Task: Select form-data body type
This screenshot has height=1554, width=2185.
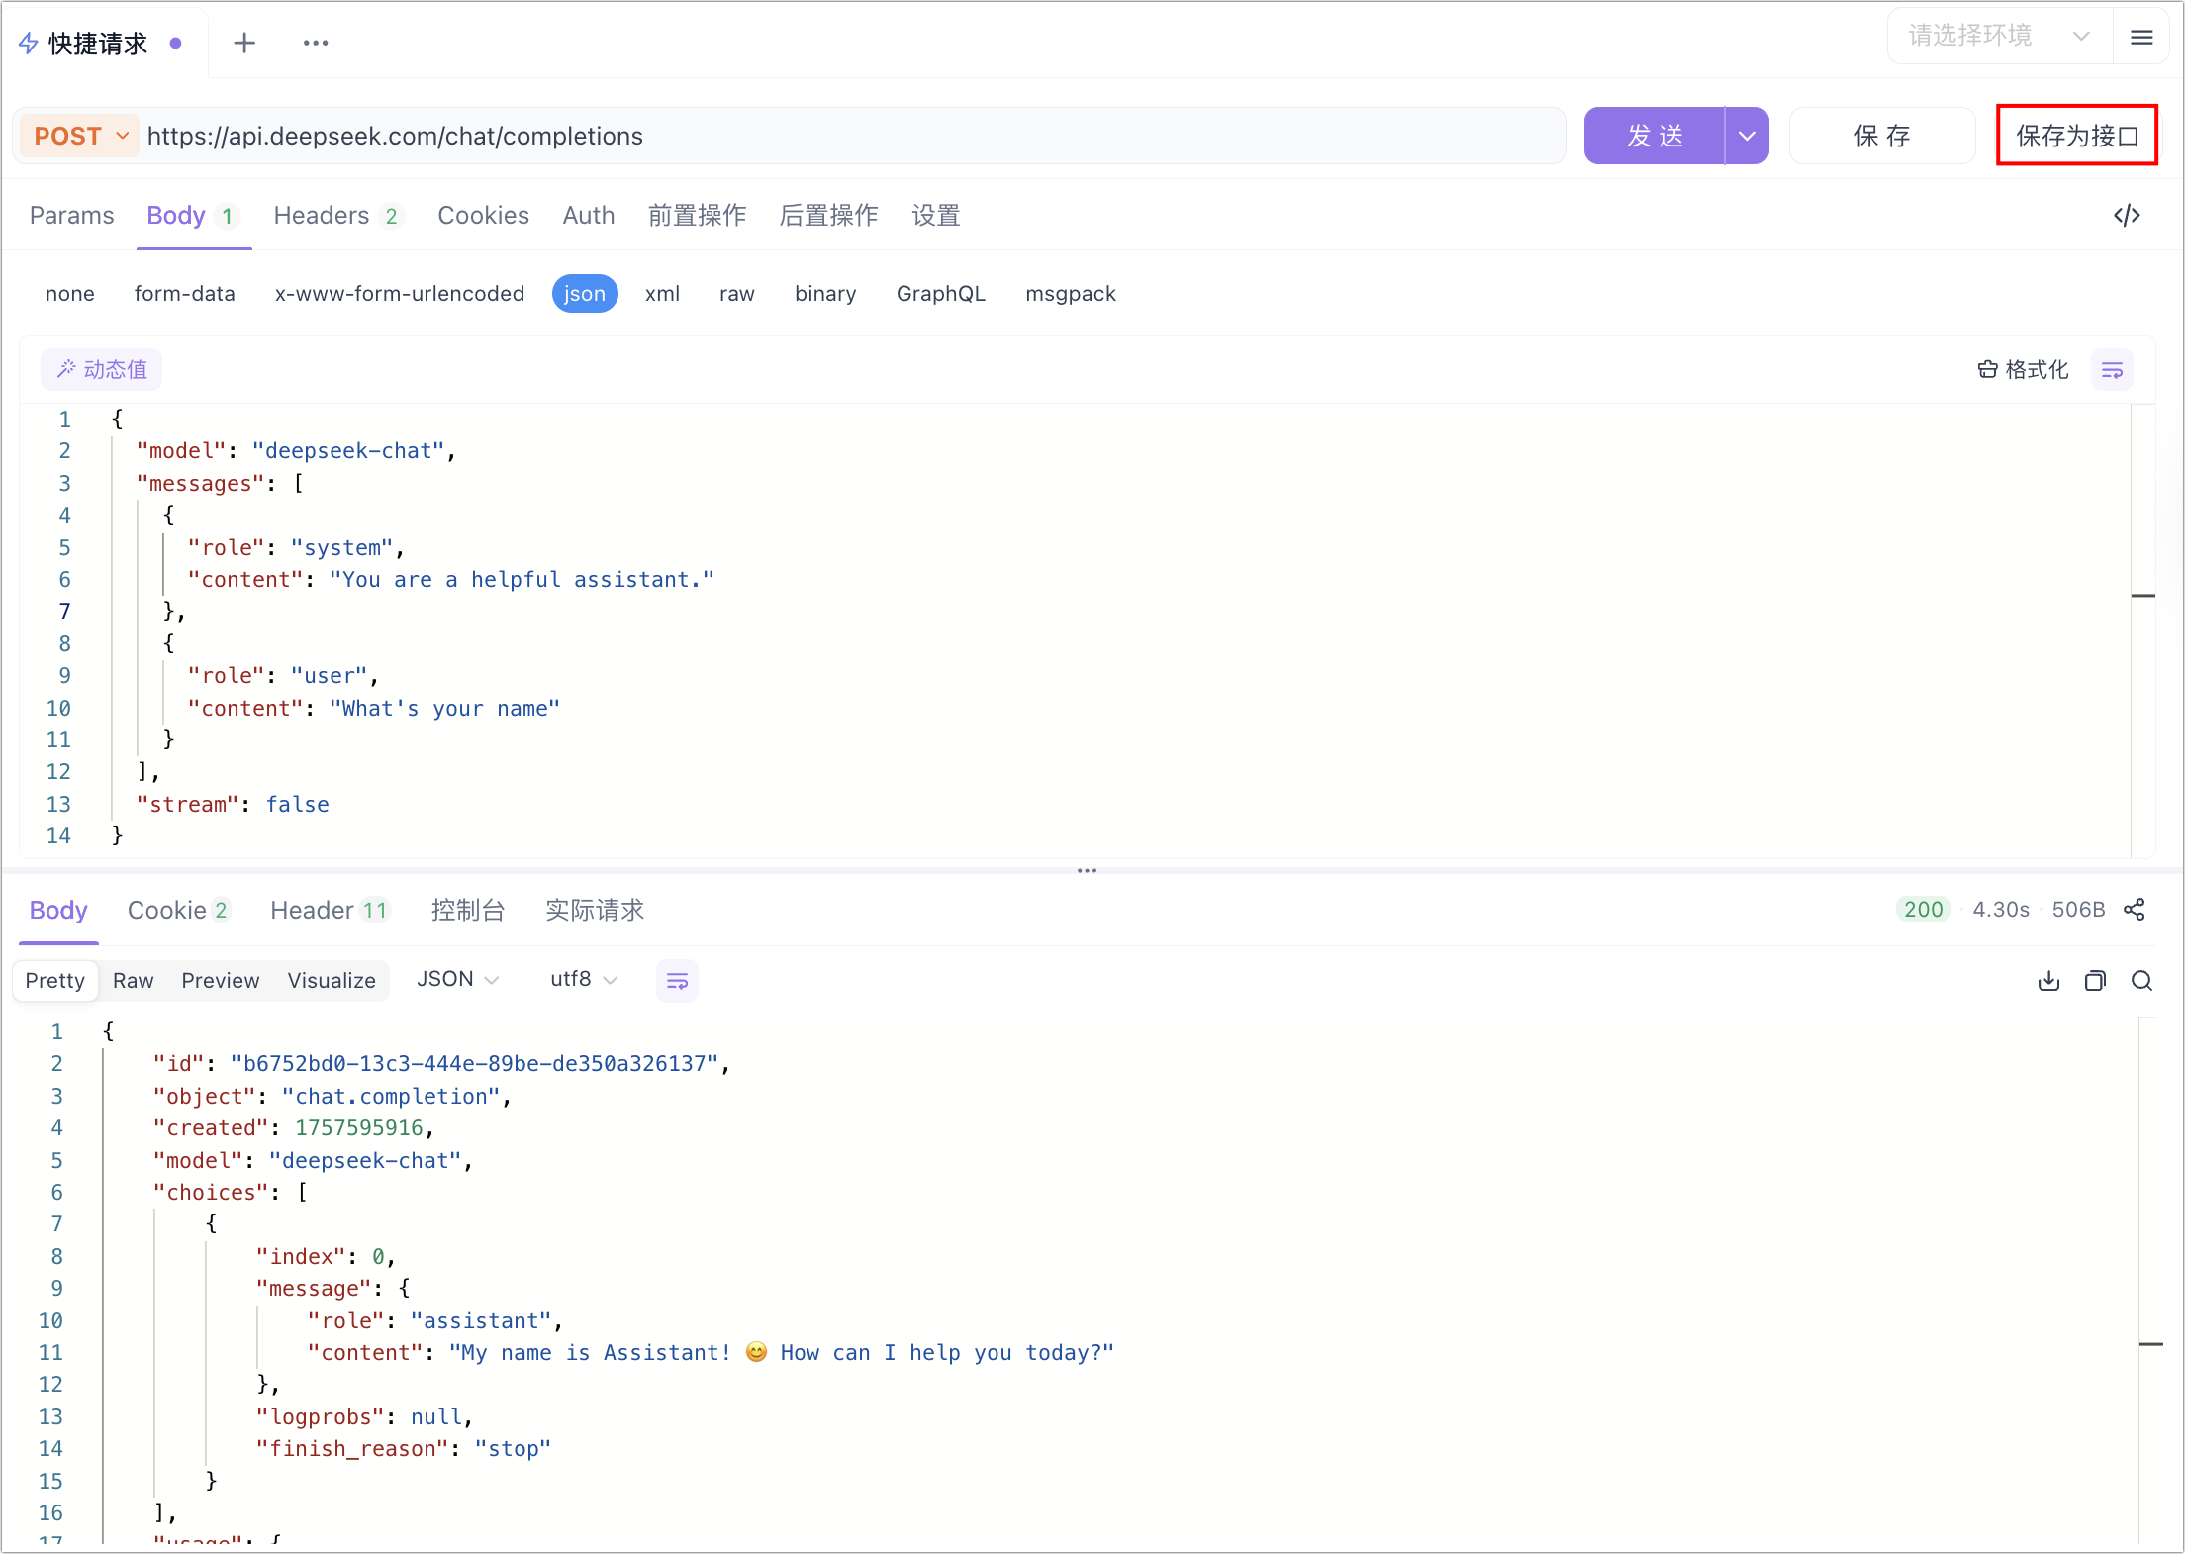Action: coord(184,293)
